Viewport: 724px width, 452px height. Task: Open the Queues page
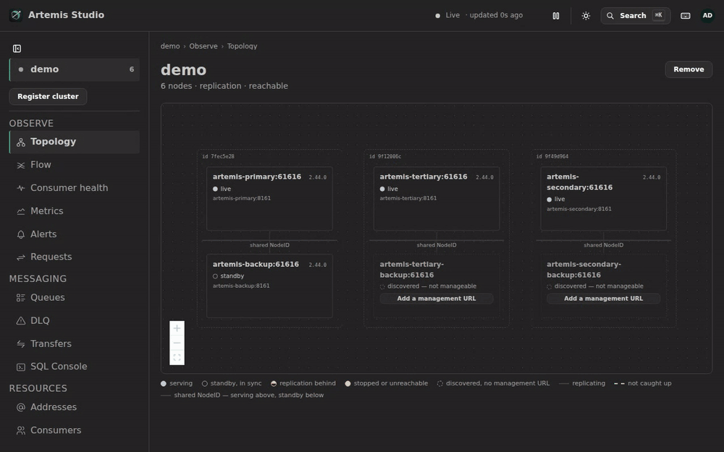75,297
